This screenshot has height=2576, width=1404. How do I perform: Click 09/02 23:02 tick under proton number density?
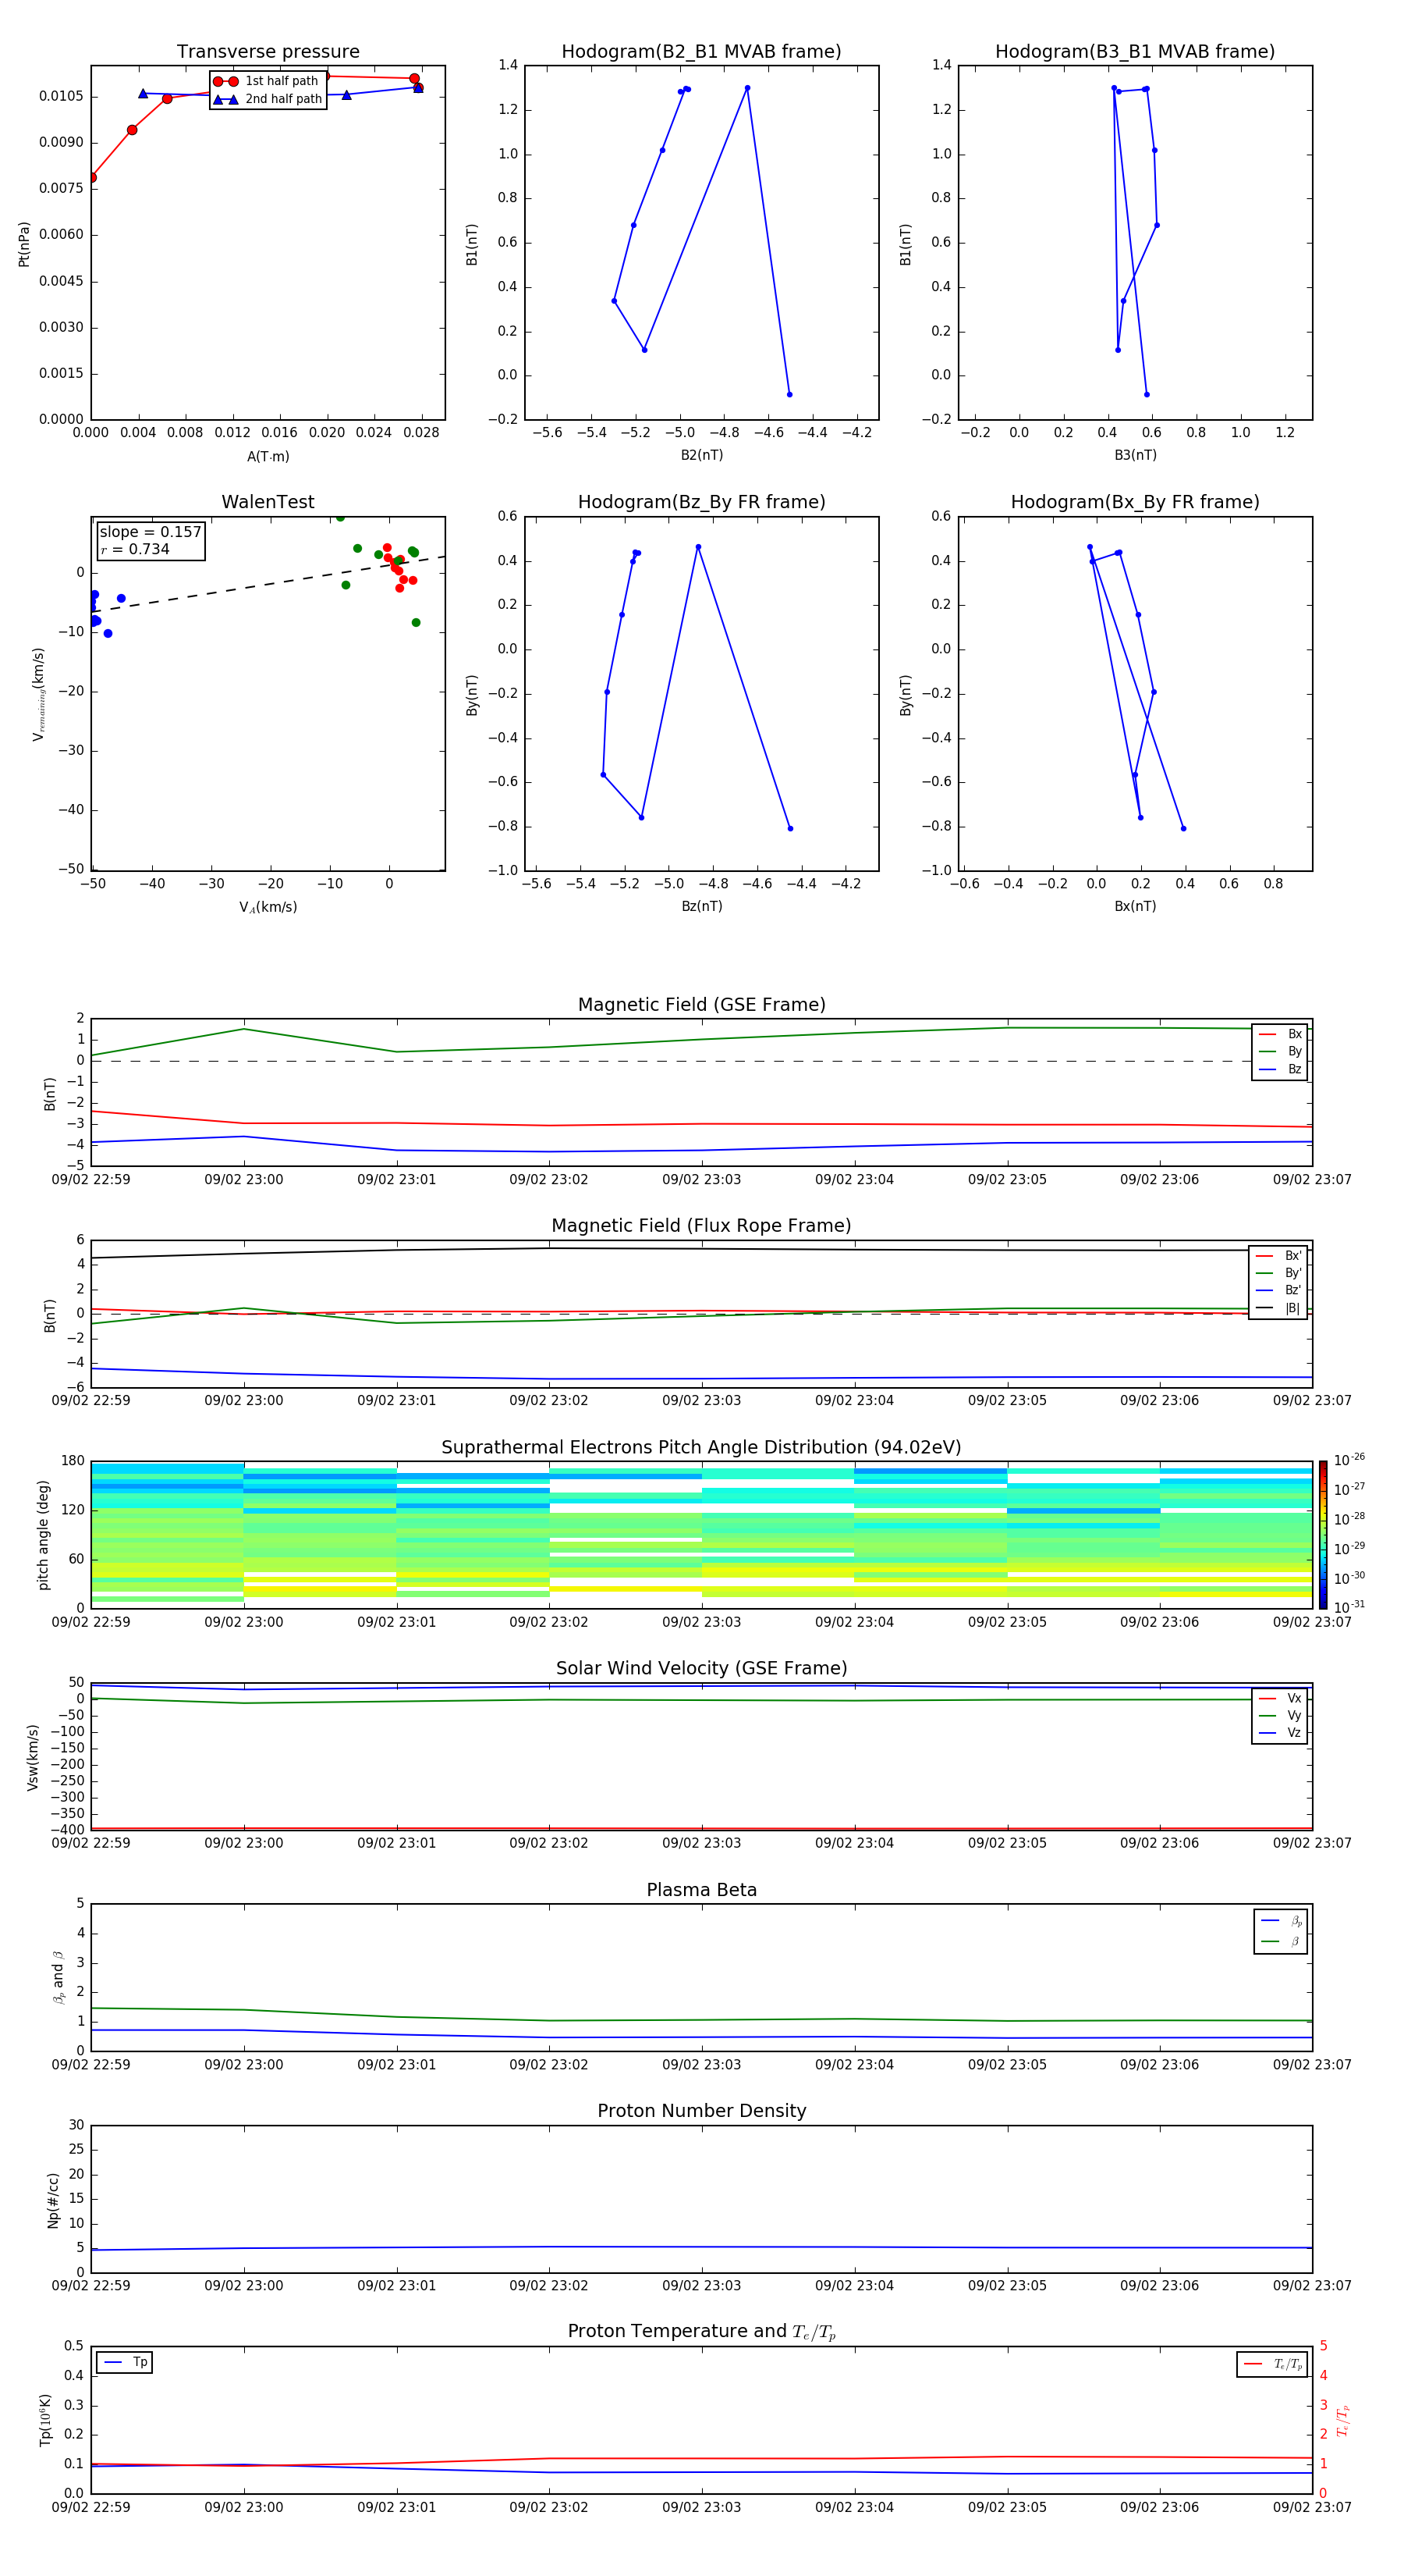(548, 2285)
